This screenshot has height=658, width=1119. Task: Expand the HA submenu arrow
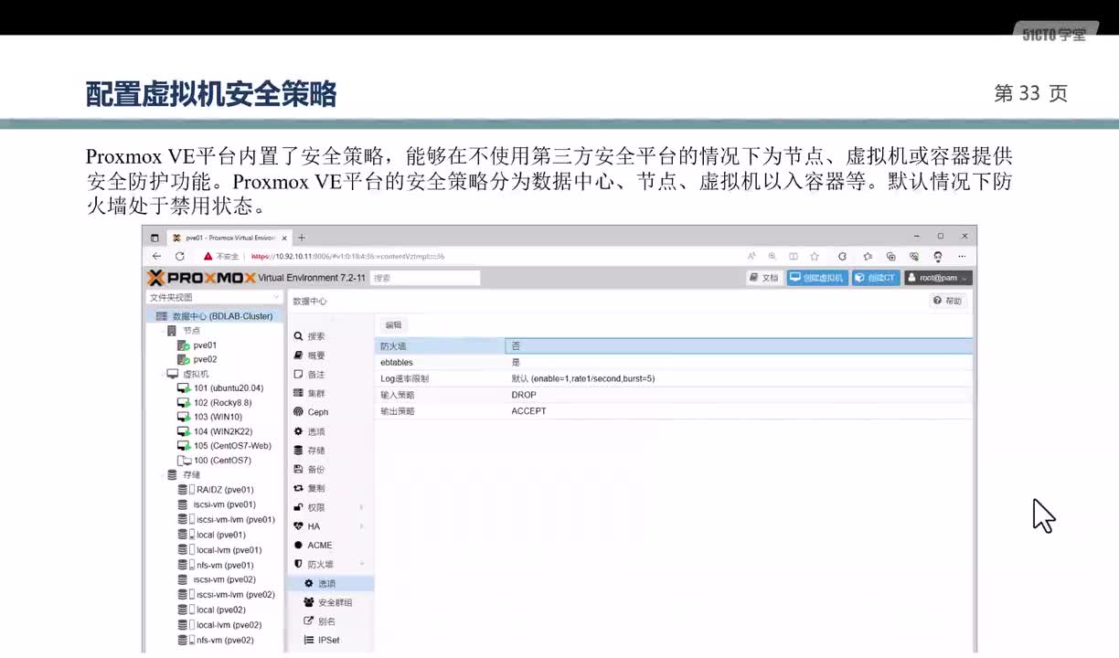(362, 526)
